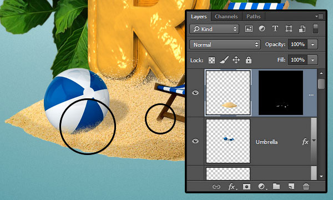333x200 pixels.
Task: Expand Umbrella layer effects arrow
Action: click(314, 141)
